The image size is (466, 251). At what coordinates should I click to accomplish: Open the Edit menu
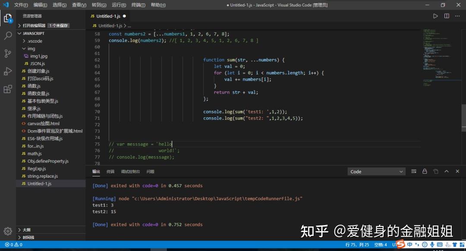click(40, 5)
